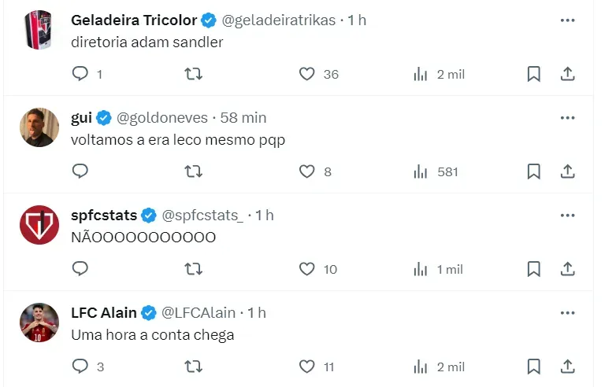The image size is (616, 387).
Task: Bookmark the Geladeira Tricolor tweet
Action: pos(533,74)
